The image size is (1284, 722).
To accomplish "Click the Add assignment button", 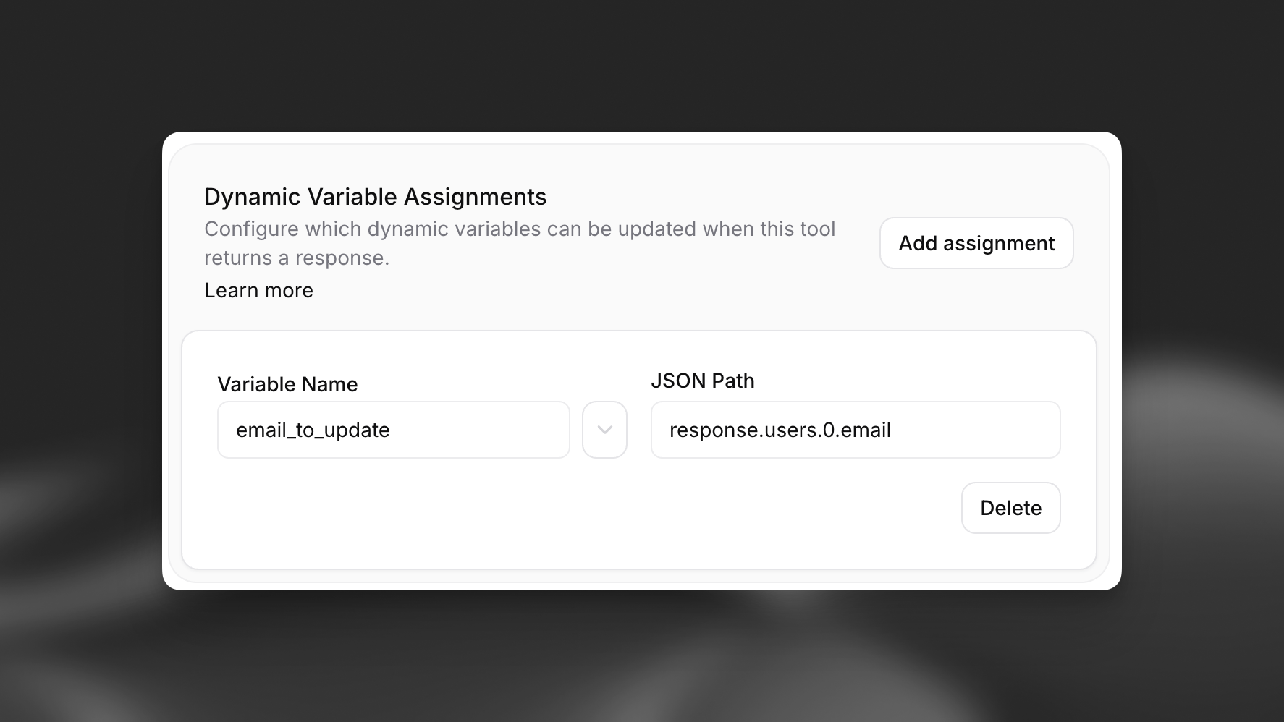I will pyautogui.click(x=976, y=243).
